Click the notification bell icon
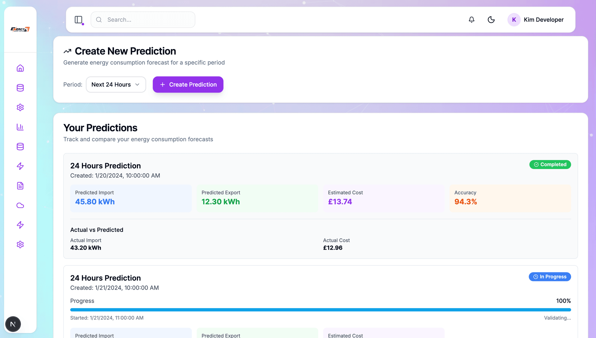 coord(472,20)
